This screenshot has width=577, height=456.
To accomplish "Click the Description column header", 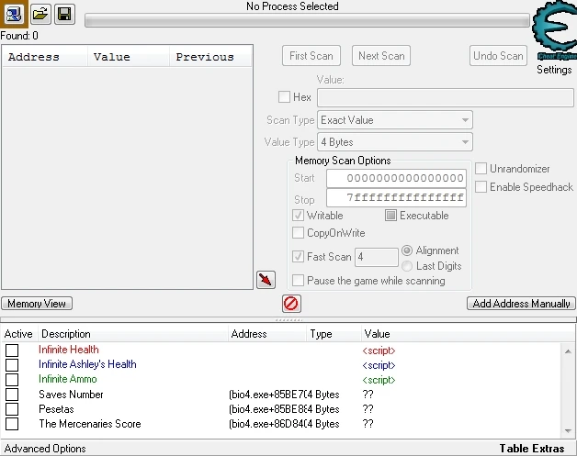I will tap(133, 334).
